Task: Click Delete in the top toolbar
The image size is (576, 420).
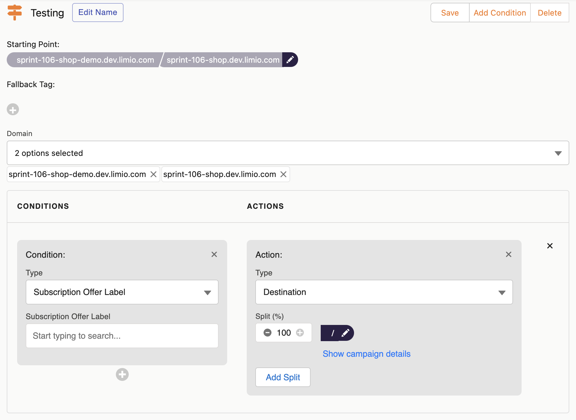Action: (x=549, y=13)
